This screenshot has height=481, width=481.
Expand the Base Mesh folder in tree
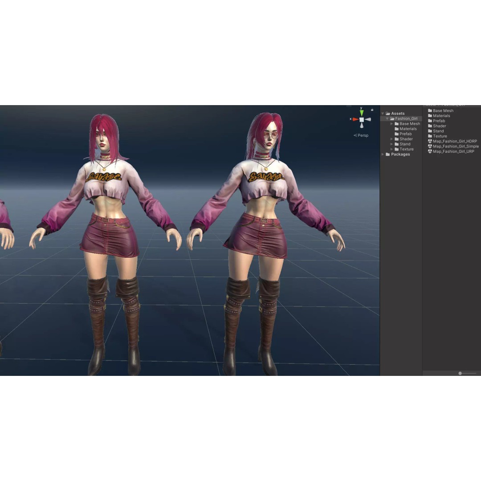point(391,124)
